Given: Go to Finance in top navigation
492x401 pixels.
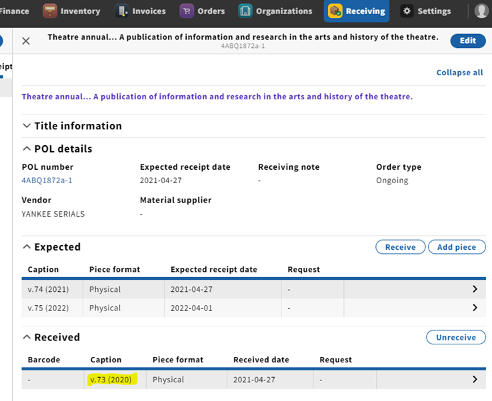Looking at the screenshot, I should pos(14,11).
